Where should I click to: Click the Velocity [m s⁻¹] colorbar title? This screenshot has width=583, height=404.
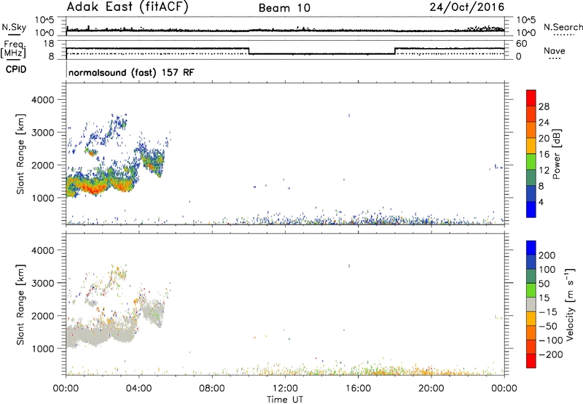point(570,304)
